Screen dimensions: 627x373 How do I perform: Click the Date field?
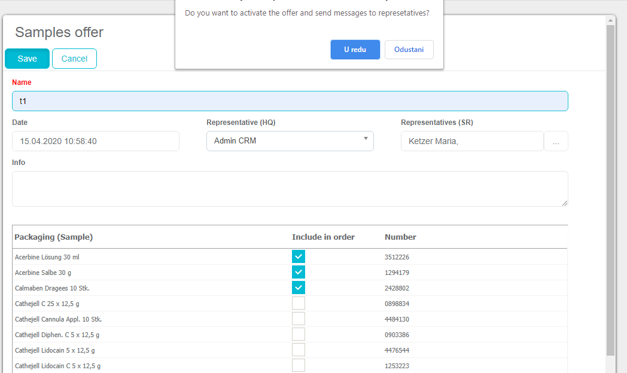(95, 141)
